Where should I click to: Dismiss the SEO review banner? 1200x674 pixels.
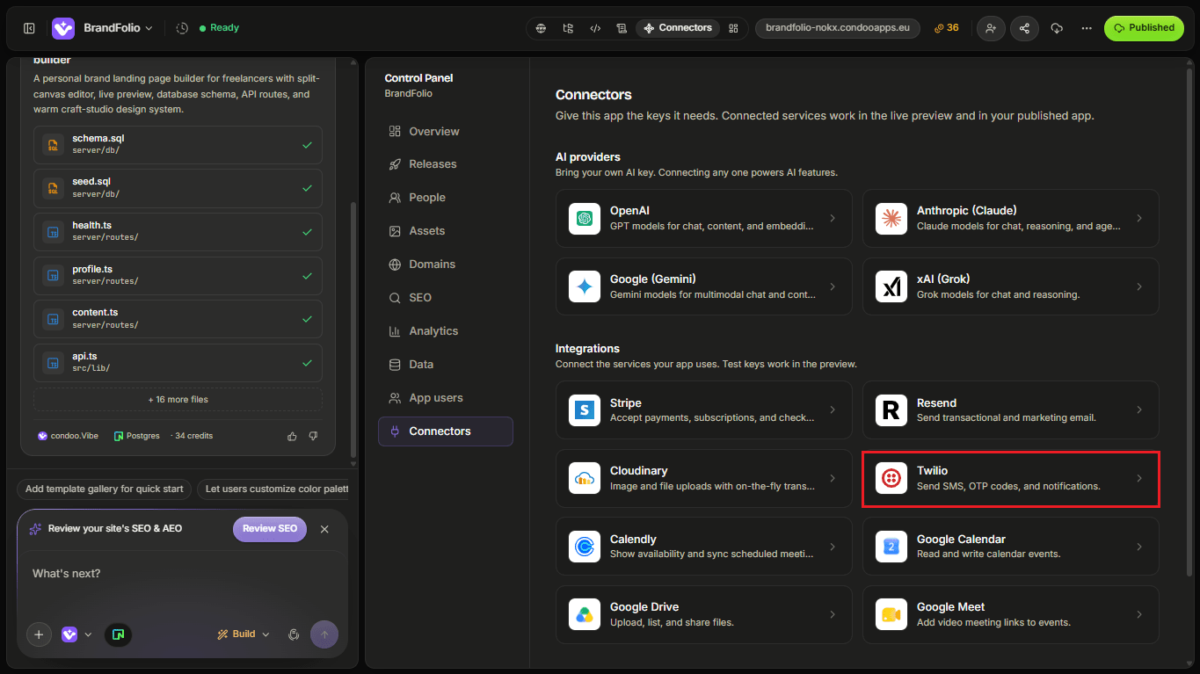[324, 529]
